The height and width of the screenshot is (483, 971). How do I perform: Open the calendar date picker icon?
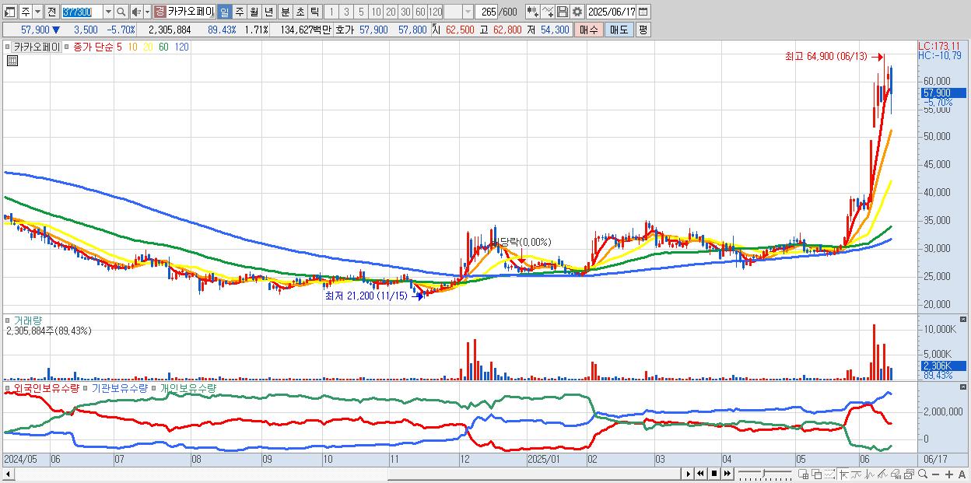tap(643, 12)
